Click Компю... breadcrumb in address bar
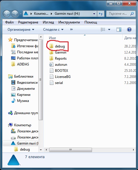The height and width of the screenshot is (170, 138). [x=41, y=14]
